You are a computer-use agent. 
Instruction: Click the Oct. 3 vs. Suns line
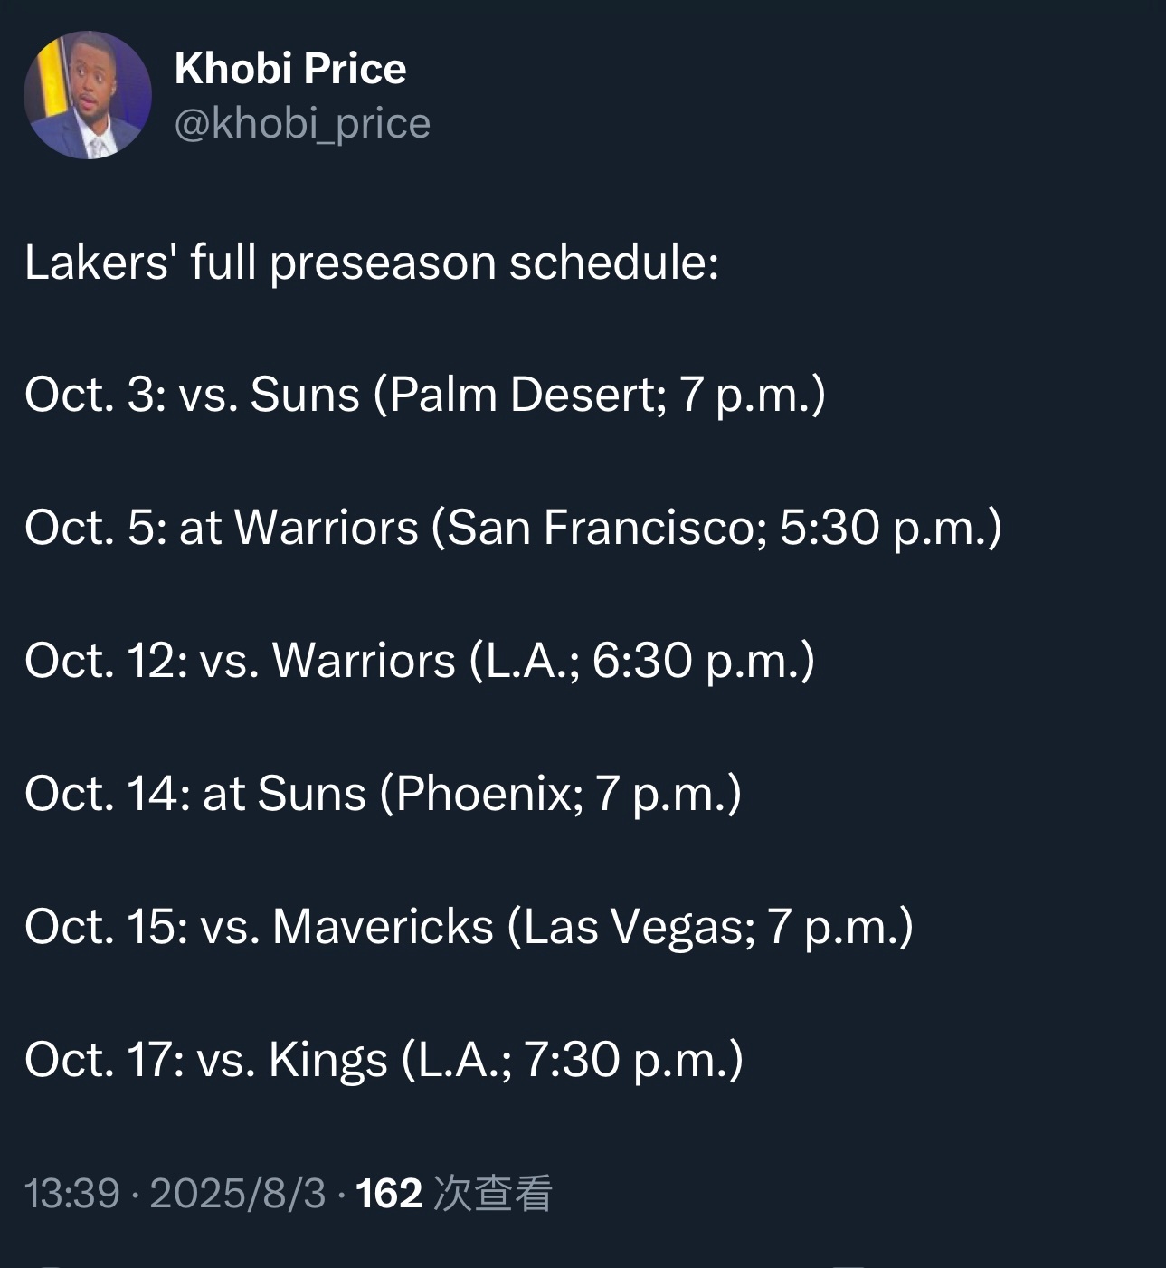[x=425, y=396]
